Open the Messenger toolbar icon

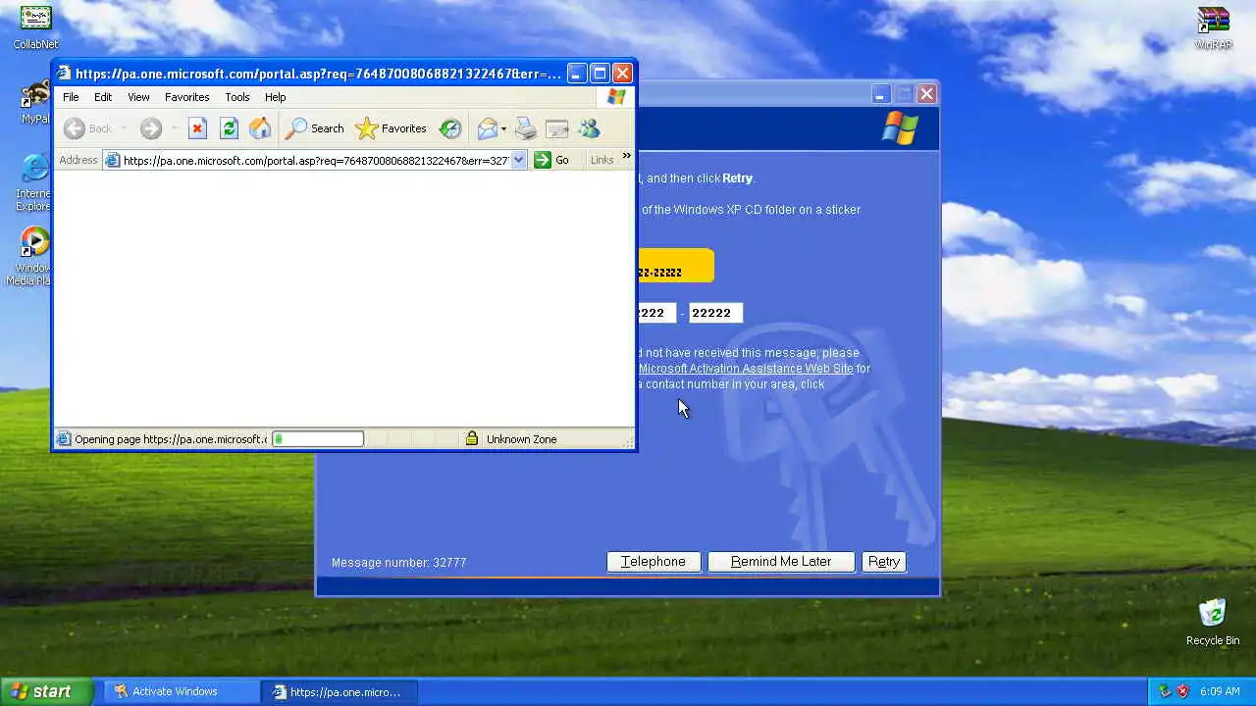[589, 128]
